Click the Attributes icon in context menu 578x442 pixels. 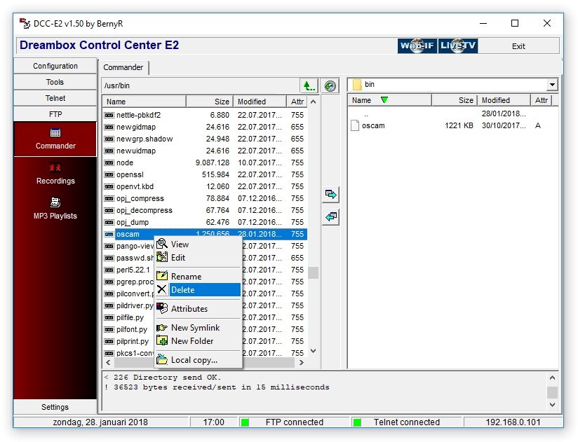point(162,308)
